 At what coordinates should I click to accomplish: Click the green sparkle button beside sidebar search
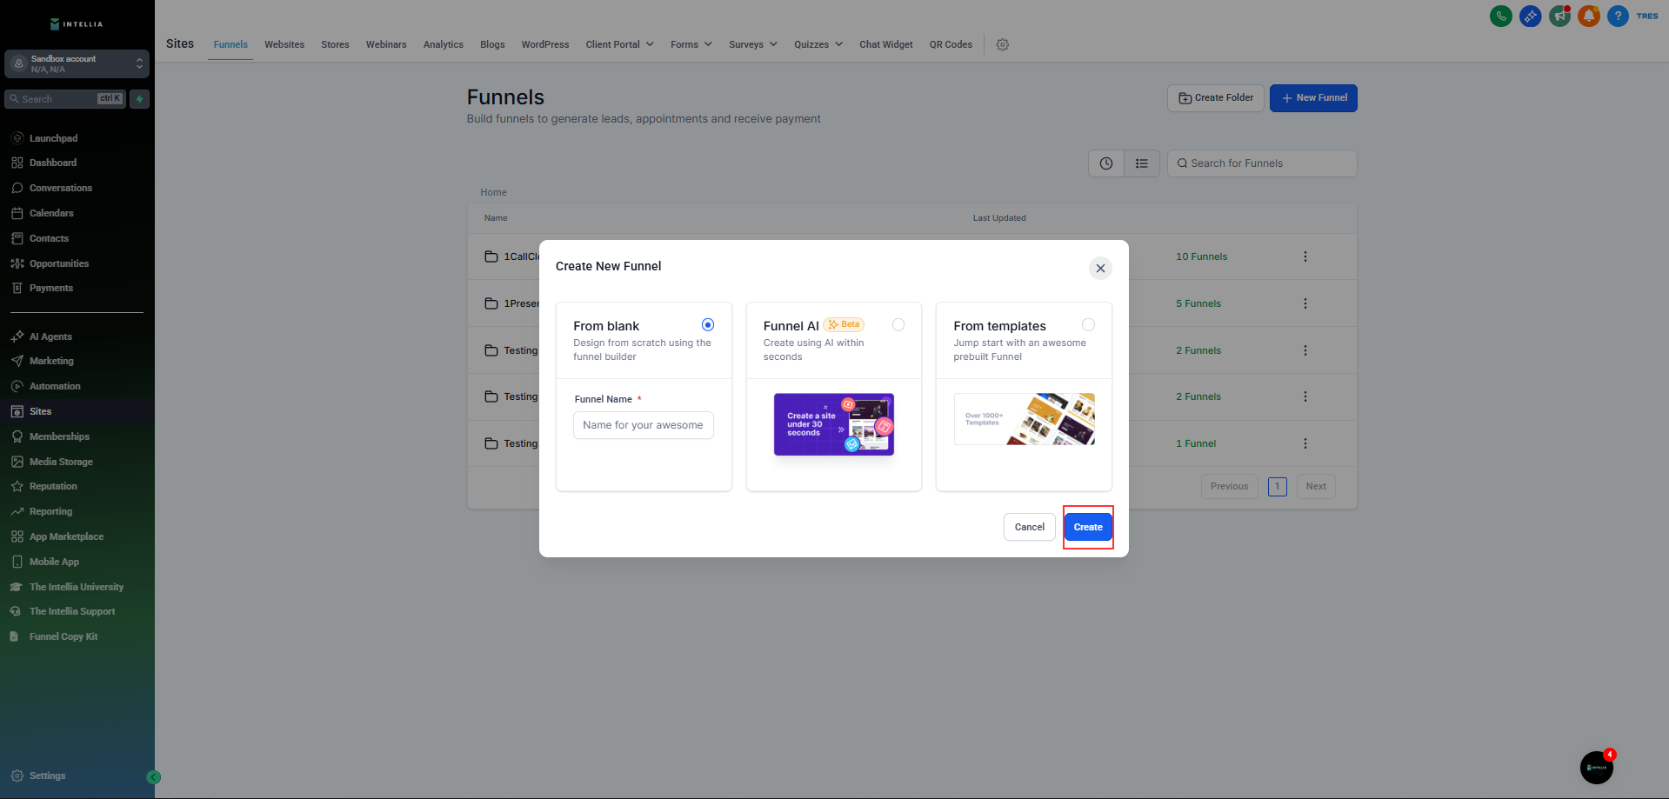tap(139, 99)
